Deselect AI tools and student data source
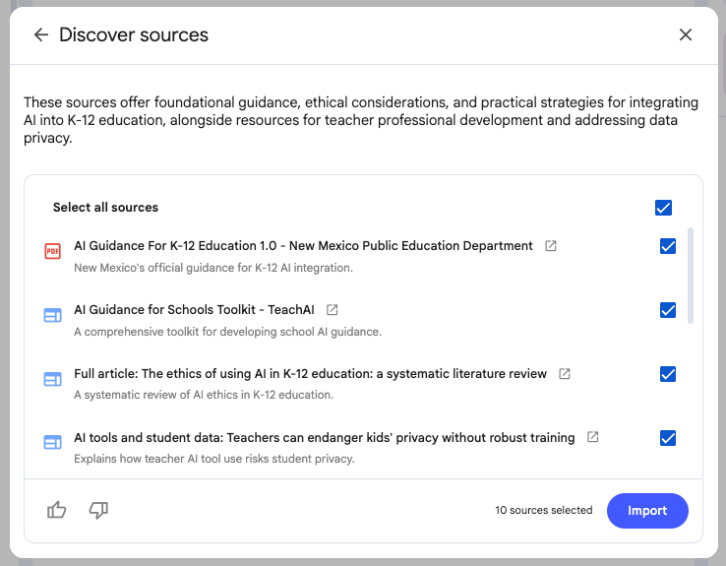This screenshot has height=566, width=726. click(668, 438)
